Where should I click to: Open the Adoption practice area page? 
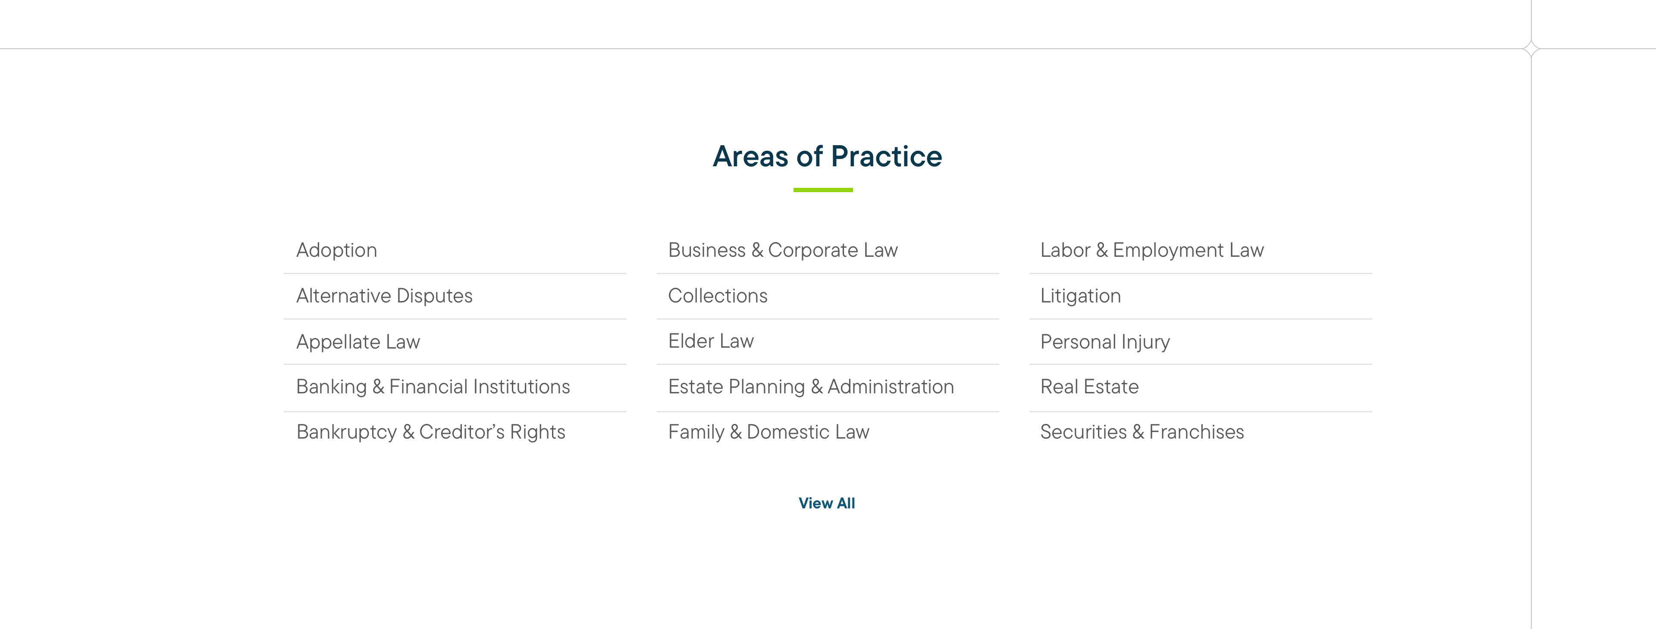click(x=336, y=250)
